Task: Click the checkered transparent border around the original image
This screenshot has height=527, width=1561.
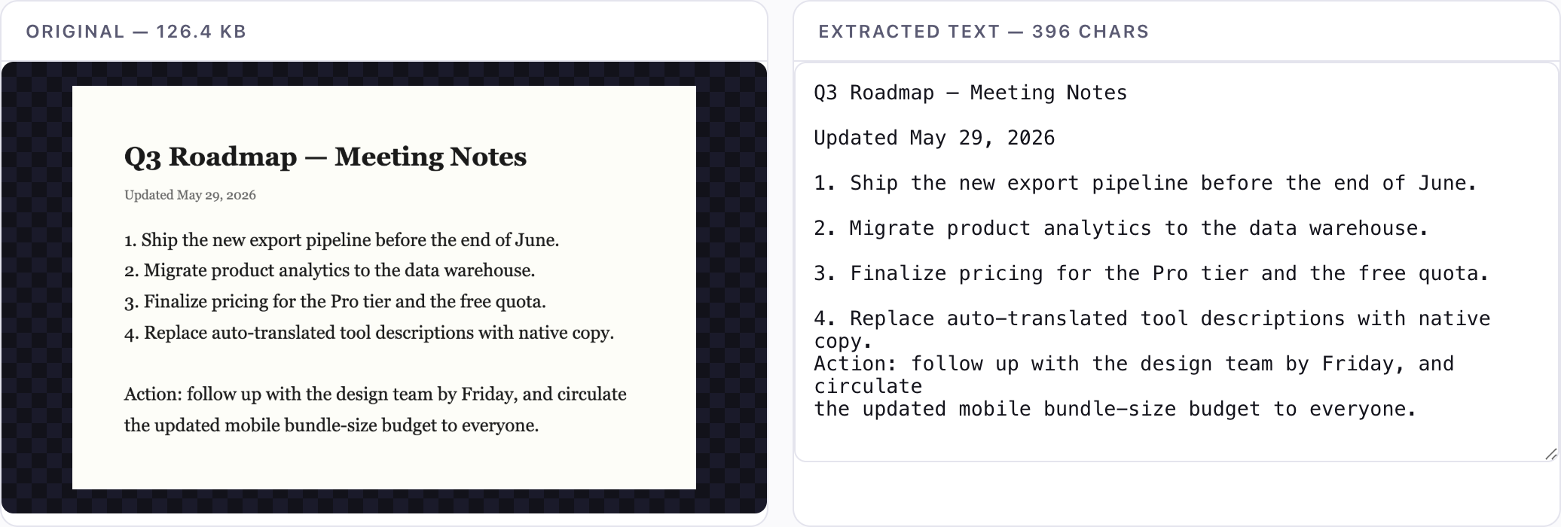Action: [x=36, y=286]
